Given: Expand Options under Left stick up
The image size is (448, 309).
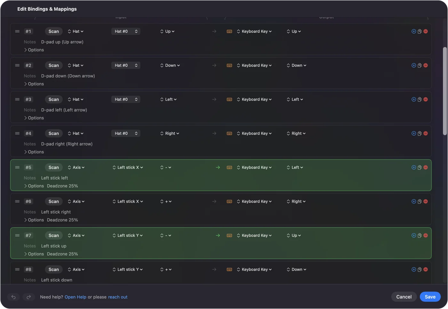Looking at the screenshot, I should [x=34, y=254].
